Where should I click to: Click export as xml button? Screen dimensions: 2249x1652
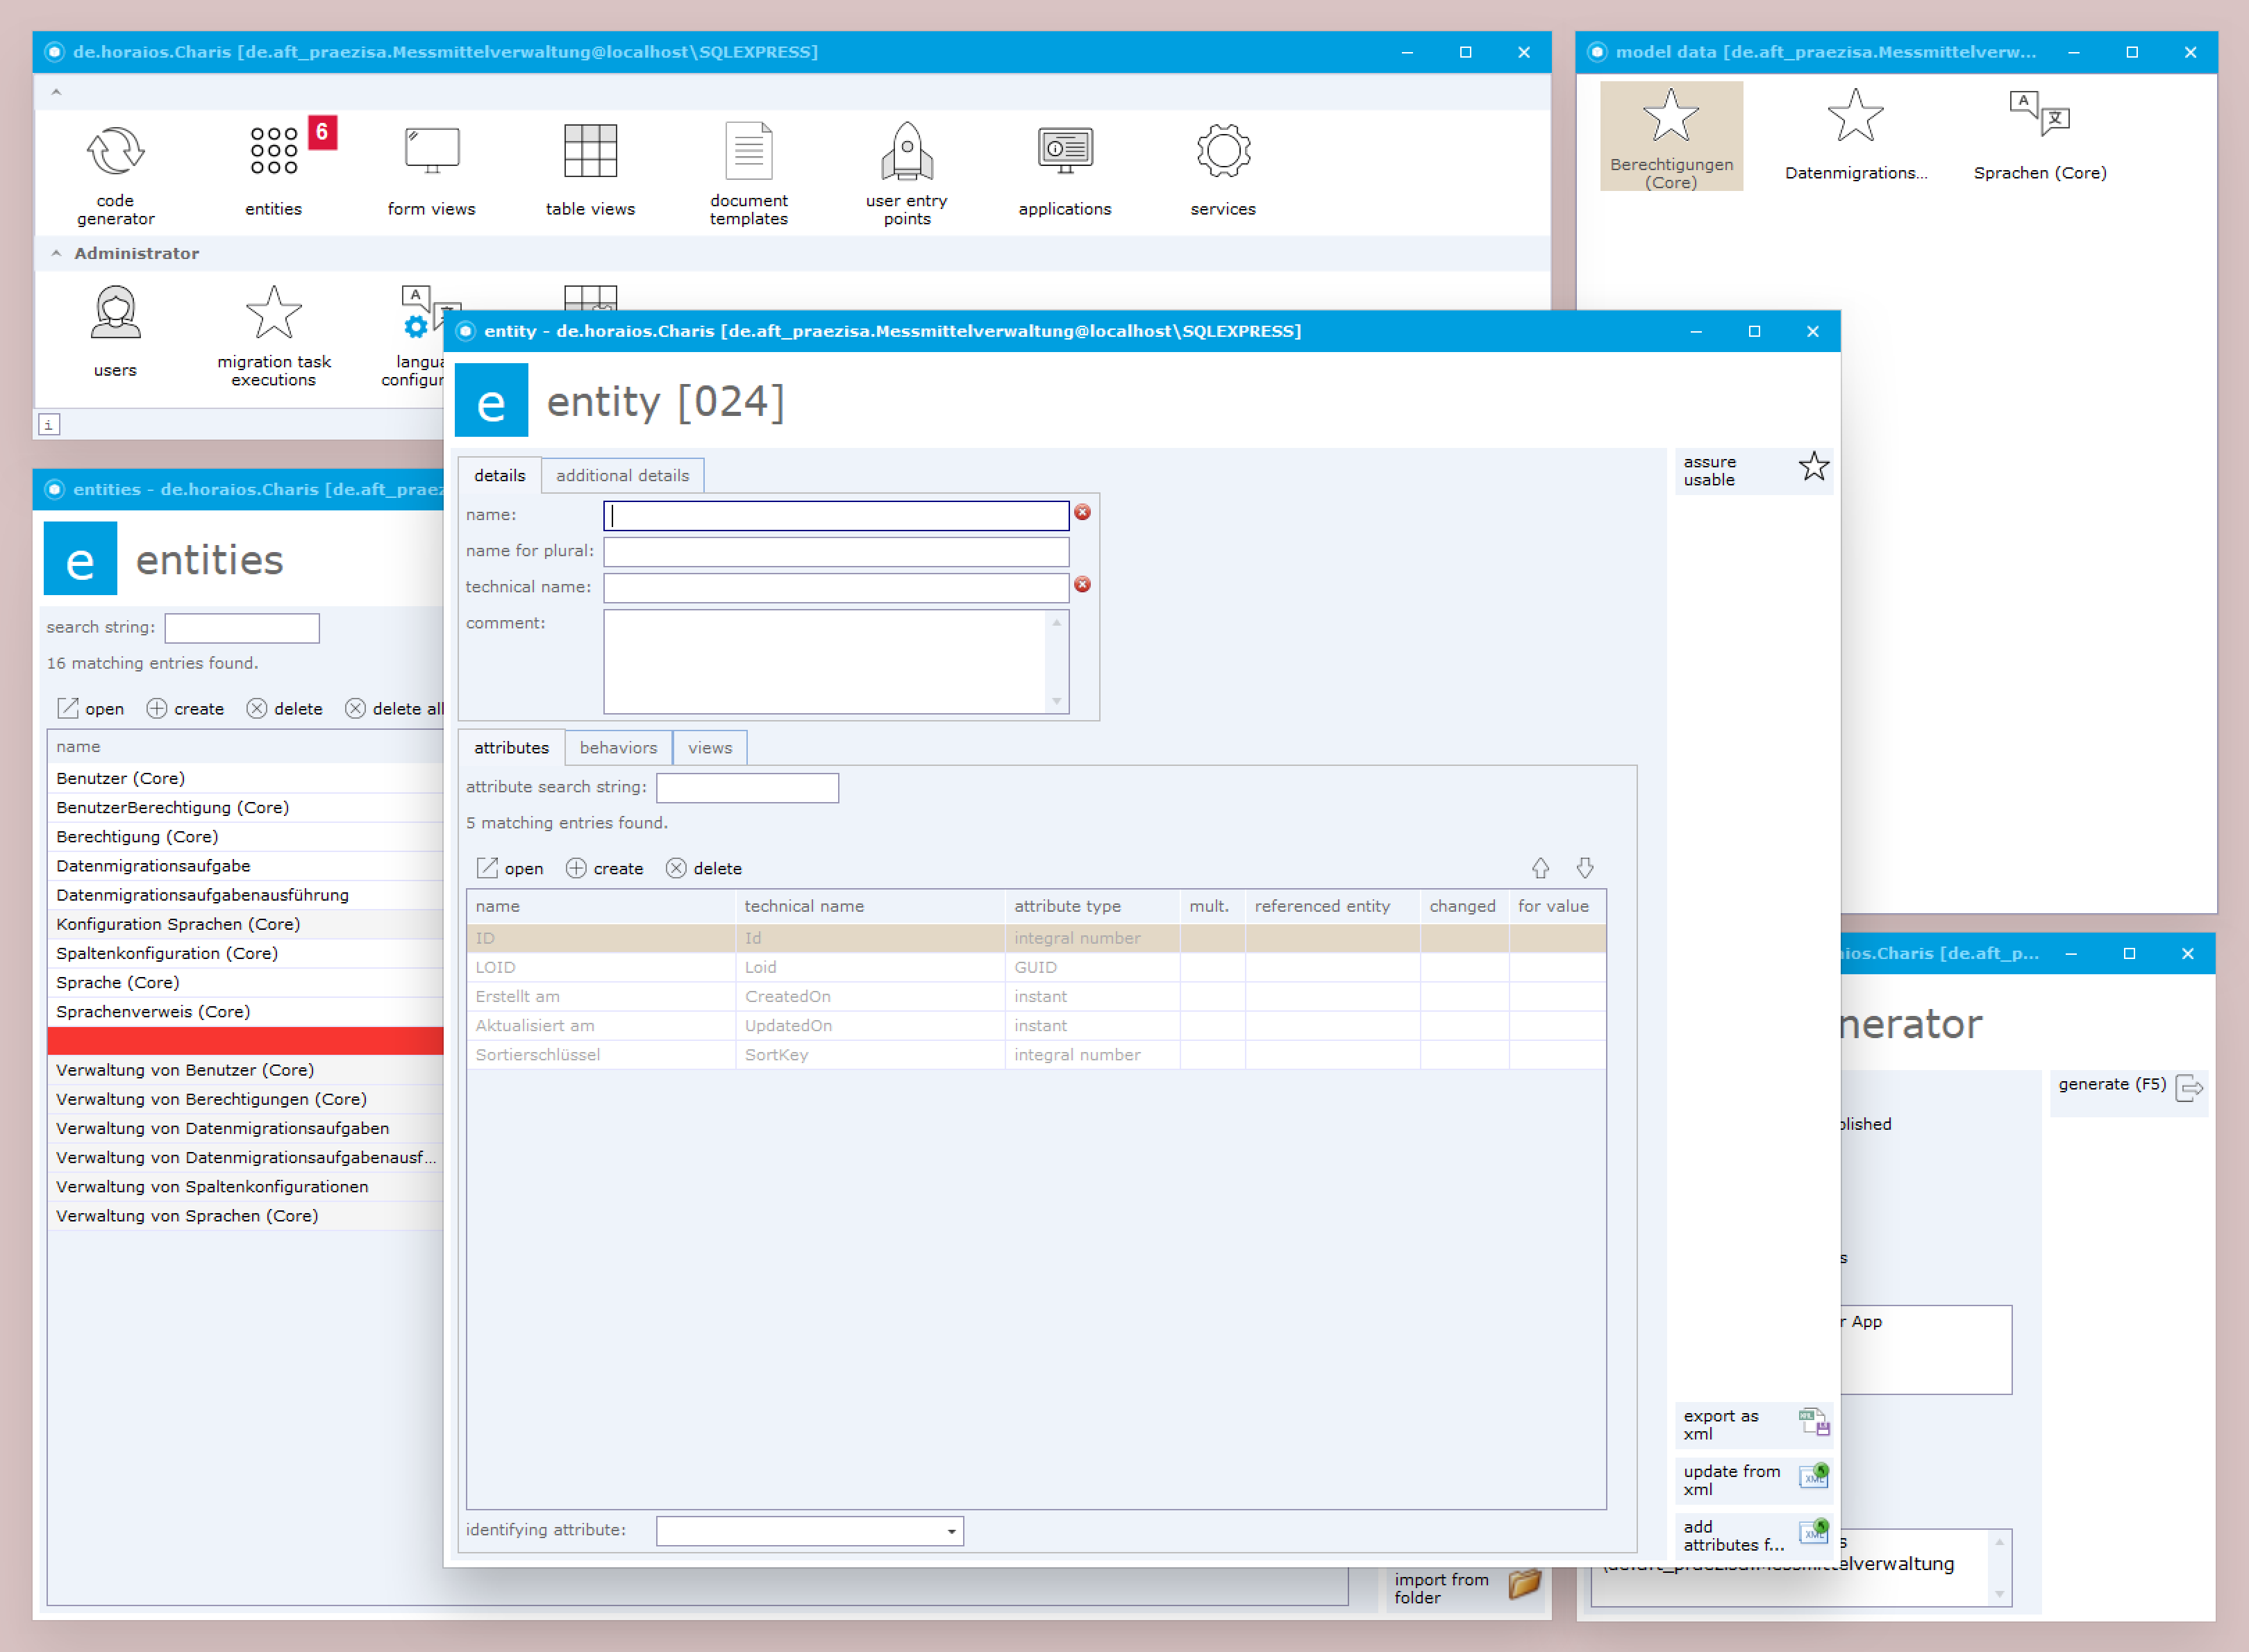point(1754,1424)
